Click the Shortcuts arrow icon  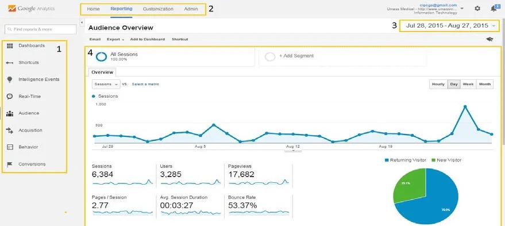pyautogui.click(x=10, y=63)
